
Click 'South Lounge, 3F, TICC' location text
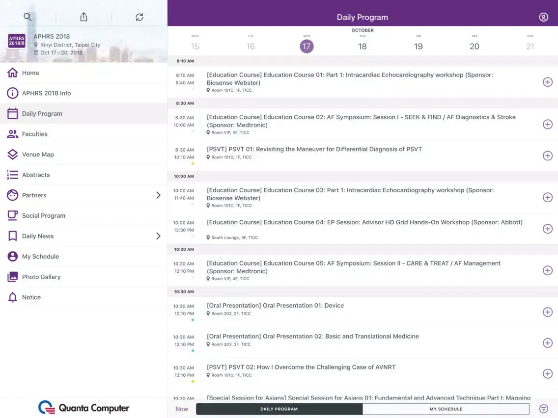(x=234, y=237)
